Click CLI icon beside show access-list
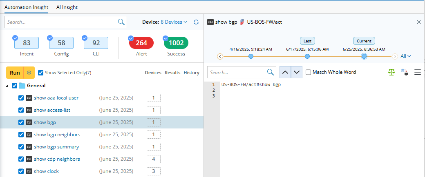The image size is (425, 177). point(29,110)
